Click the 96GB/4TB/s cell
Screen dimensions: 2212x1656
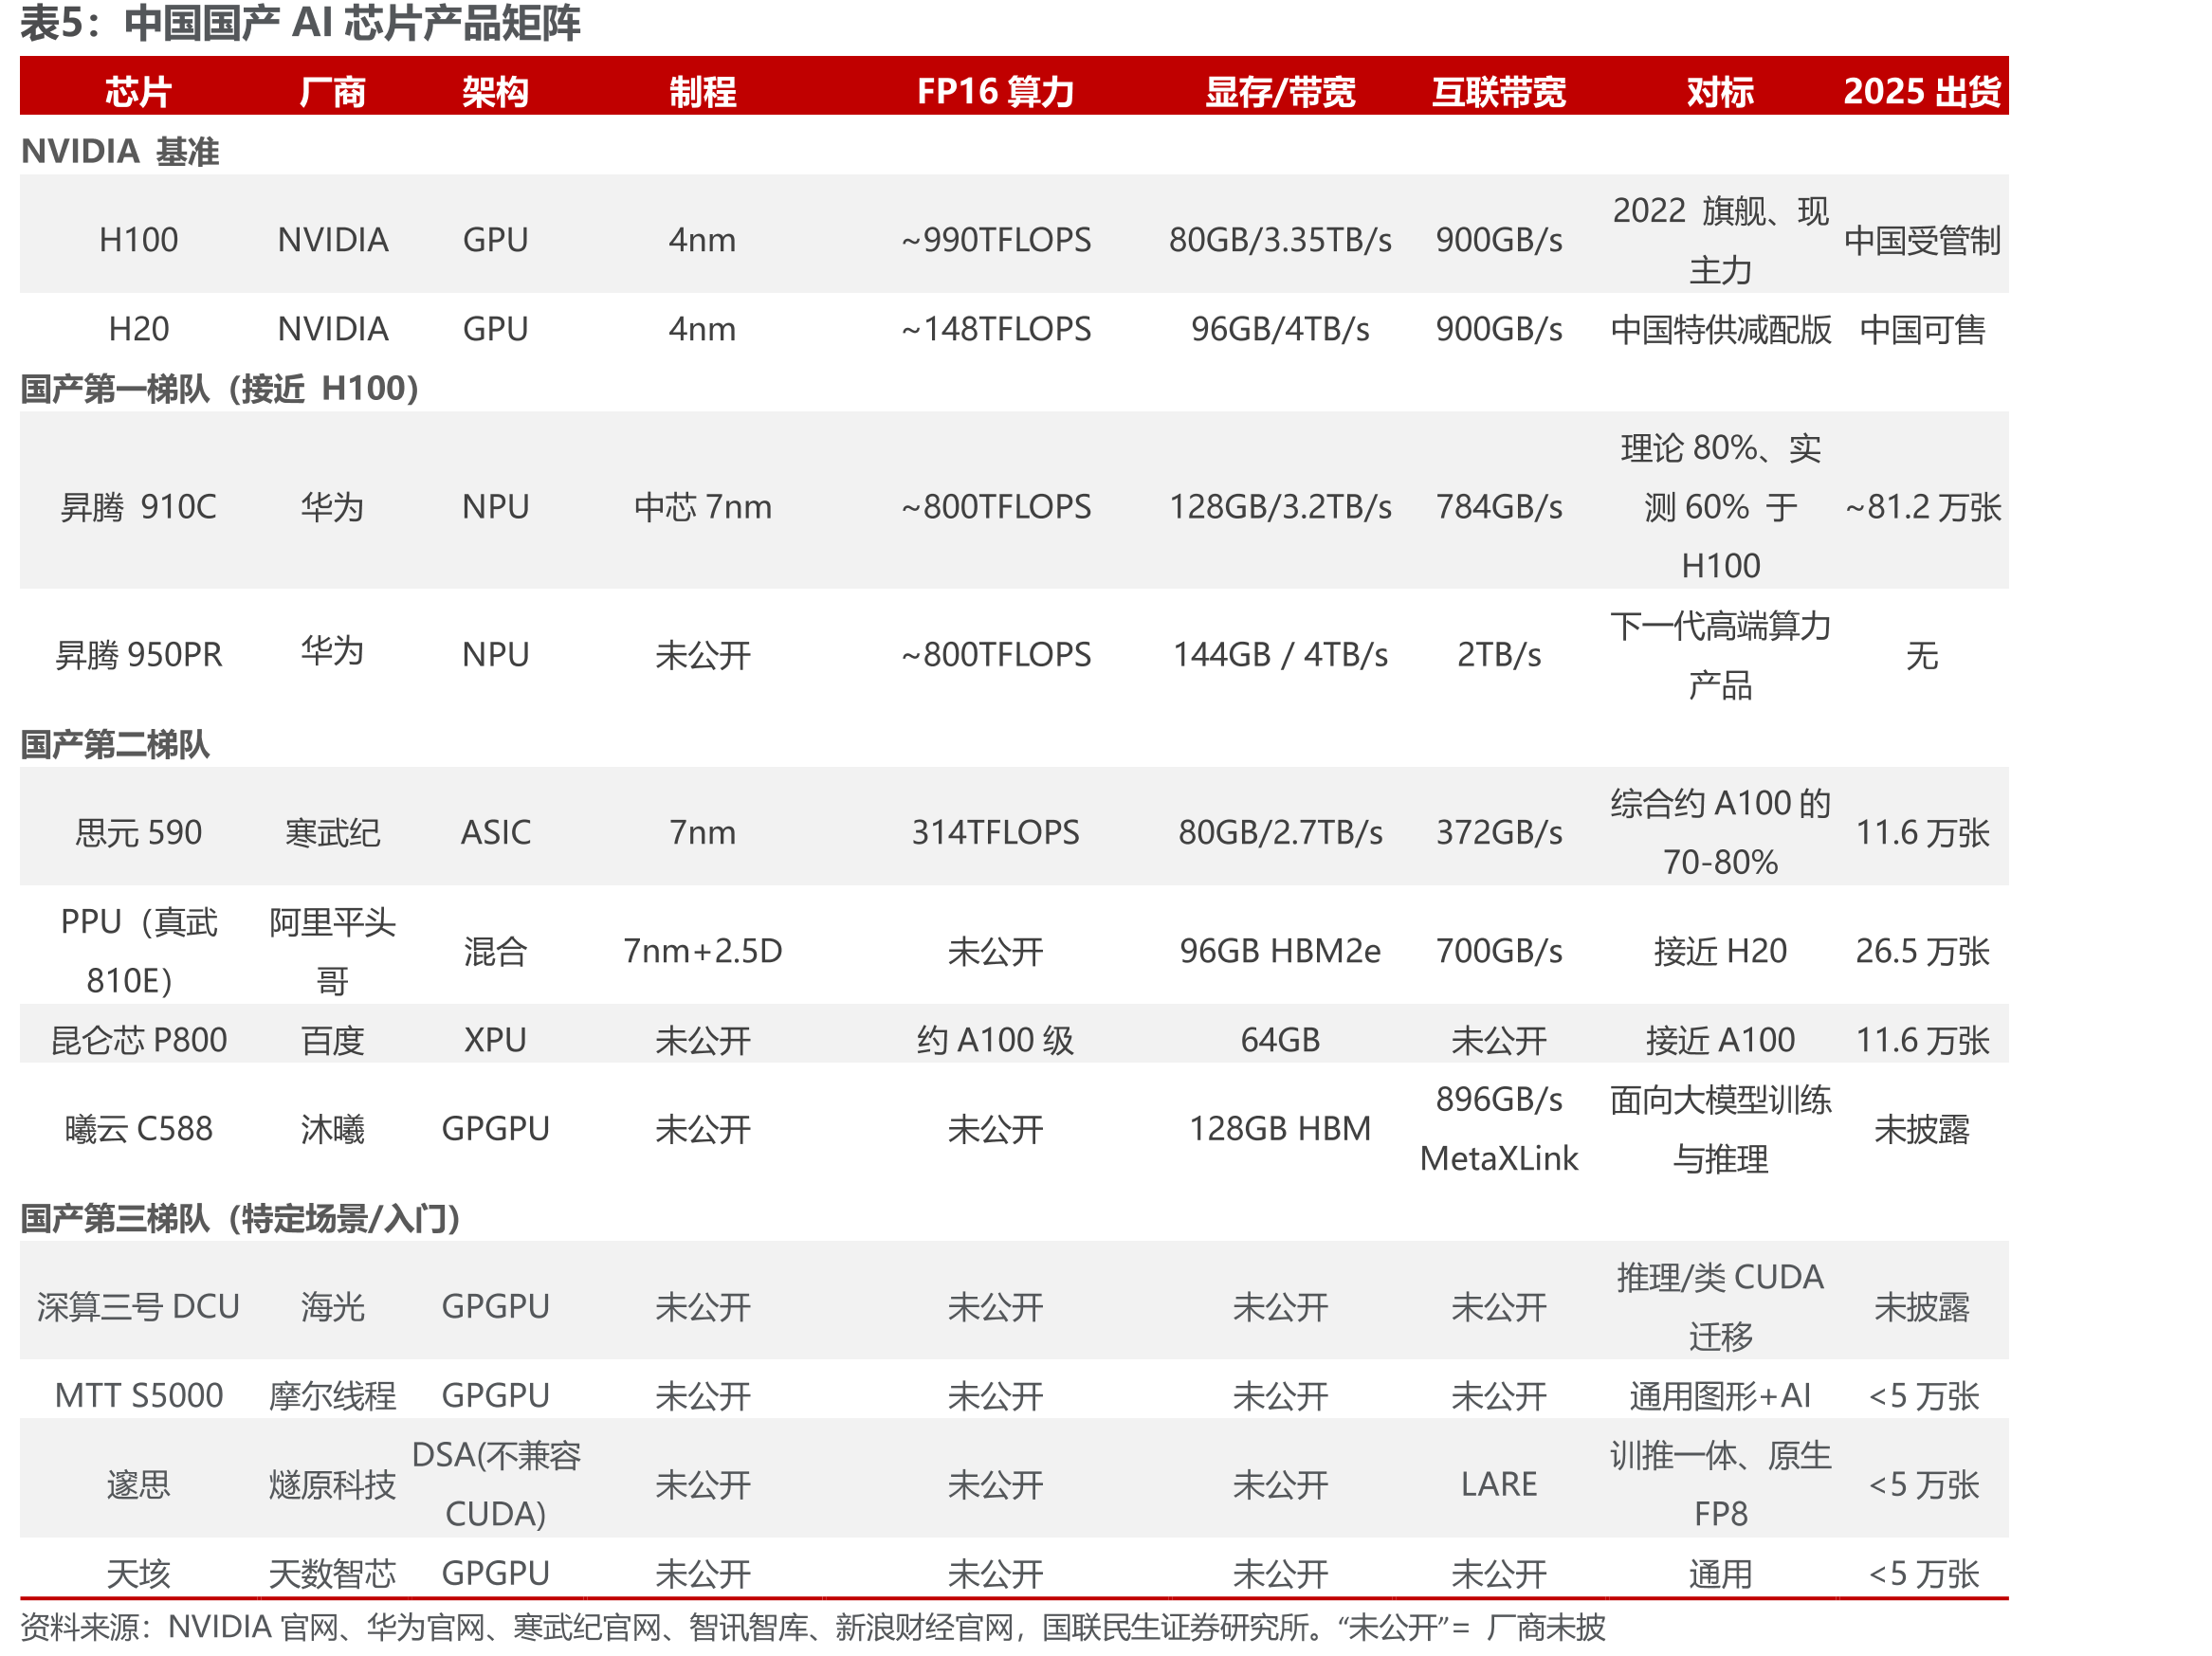1279,329
